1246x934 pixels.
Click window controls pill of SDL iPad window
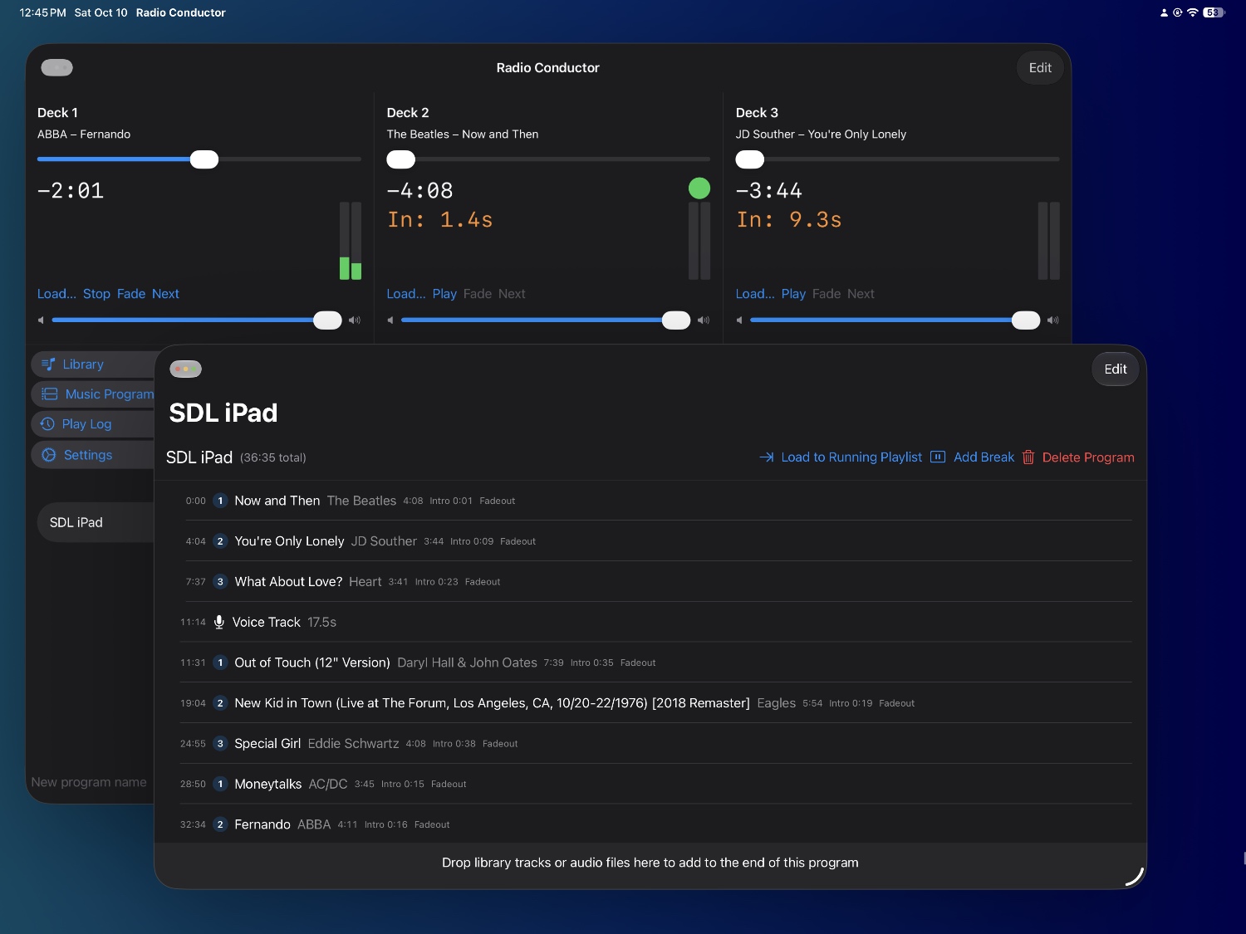pyautogui.click(x=185, y=369)
